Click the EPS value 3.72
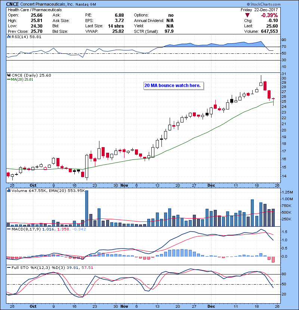This screenshot has height=310, width=299. click(119, 21)
